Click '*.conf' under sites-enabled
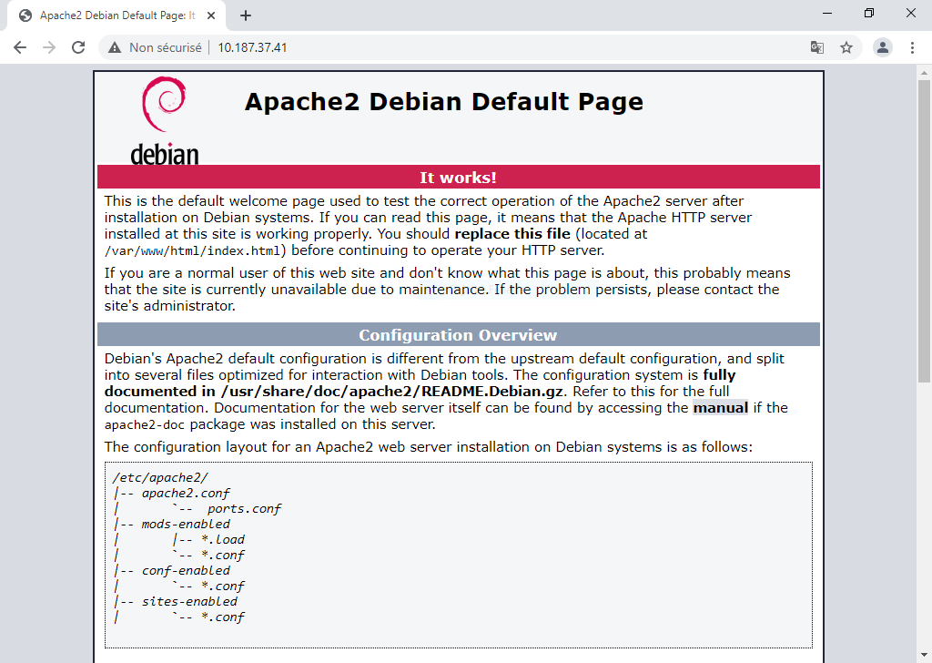 pos(222,617)
